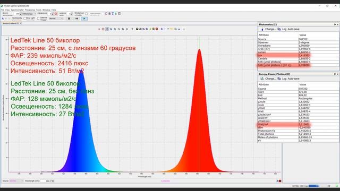The height and width of the screenshot is (191, 340).
Task: Close the Photometry panel
Action: 338,24
